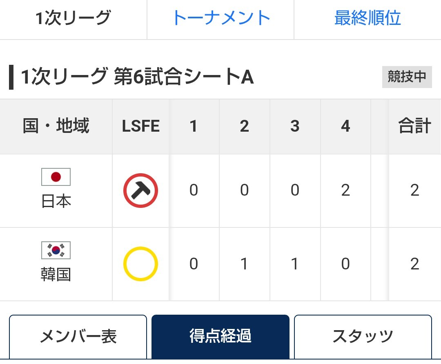
Task: Select the 1次リーグ tab
Action: point(73,19)
